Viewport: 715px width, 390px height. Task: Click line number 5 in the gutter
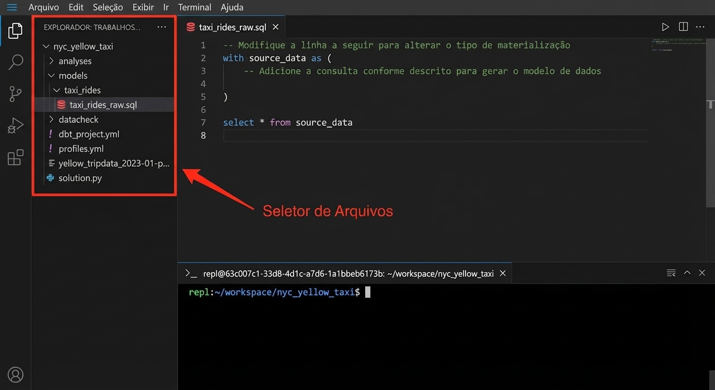[x=203, y=96]
